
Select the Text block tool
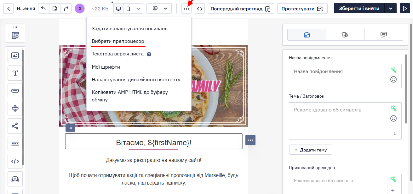click(x=15, y=73)
